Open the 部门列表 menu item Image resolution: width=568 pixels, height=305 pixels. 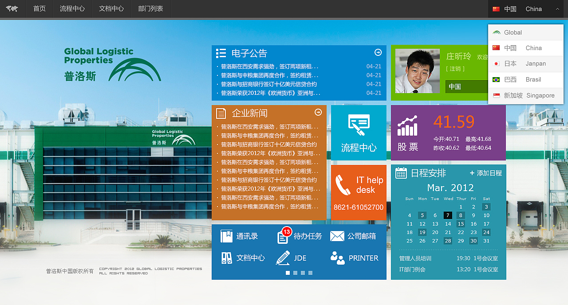(150, 9)
